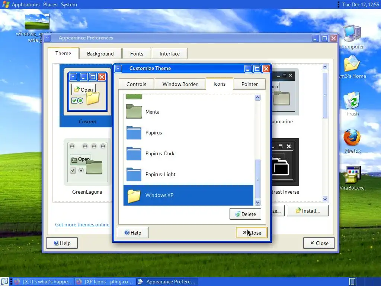The width and height of the screenshot is (381, 286).
Task: Click the 'Menta' label text
Action: (x=152, y=112)
